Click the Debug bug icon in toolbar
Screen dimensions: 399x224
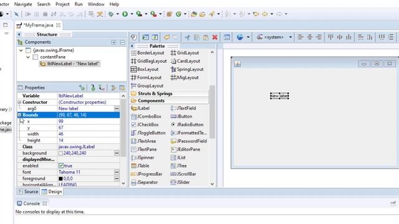111,14
